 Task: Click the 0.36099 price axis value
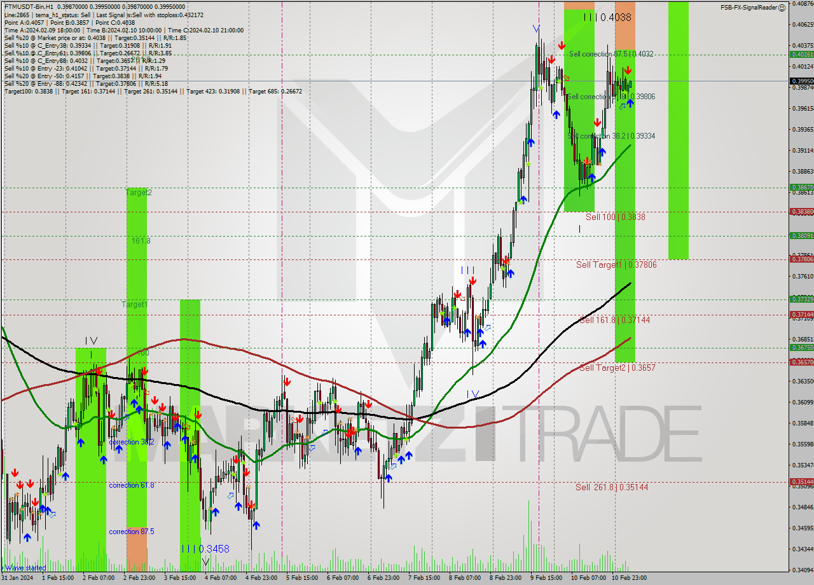[x=803, y=402]
